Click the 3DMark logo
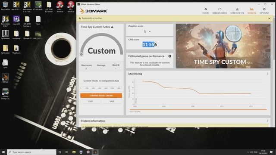 93,11
